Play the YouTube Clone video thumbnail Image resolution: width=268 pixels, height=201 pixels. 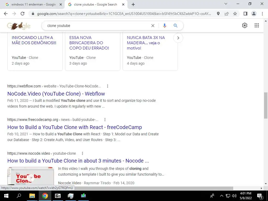[x=31, y=176]
